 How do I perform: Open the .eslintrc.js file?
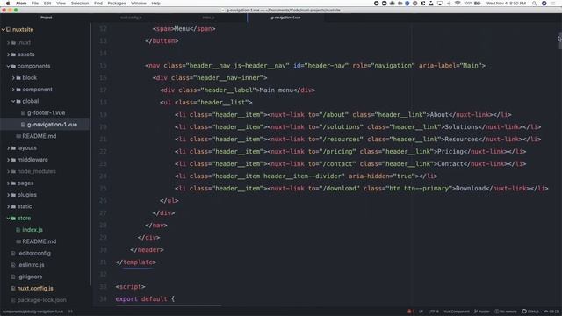coord(31,265)
